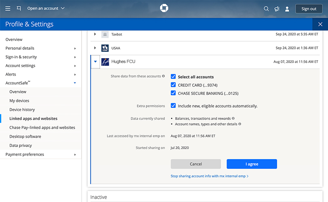Collapse the AccountSafe section arrow
The height and width of the screenshot is (202, 328).
click(x=75, y=83)
